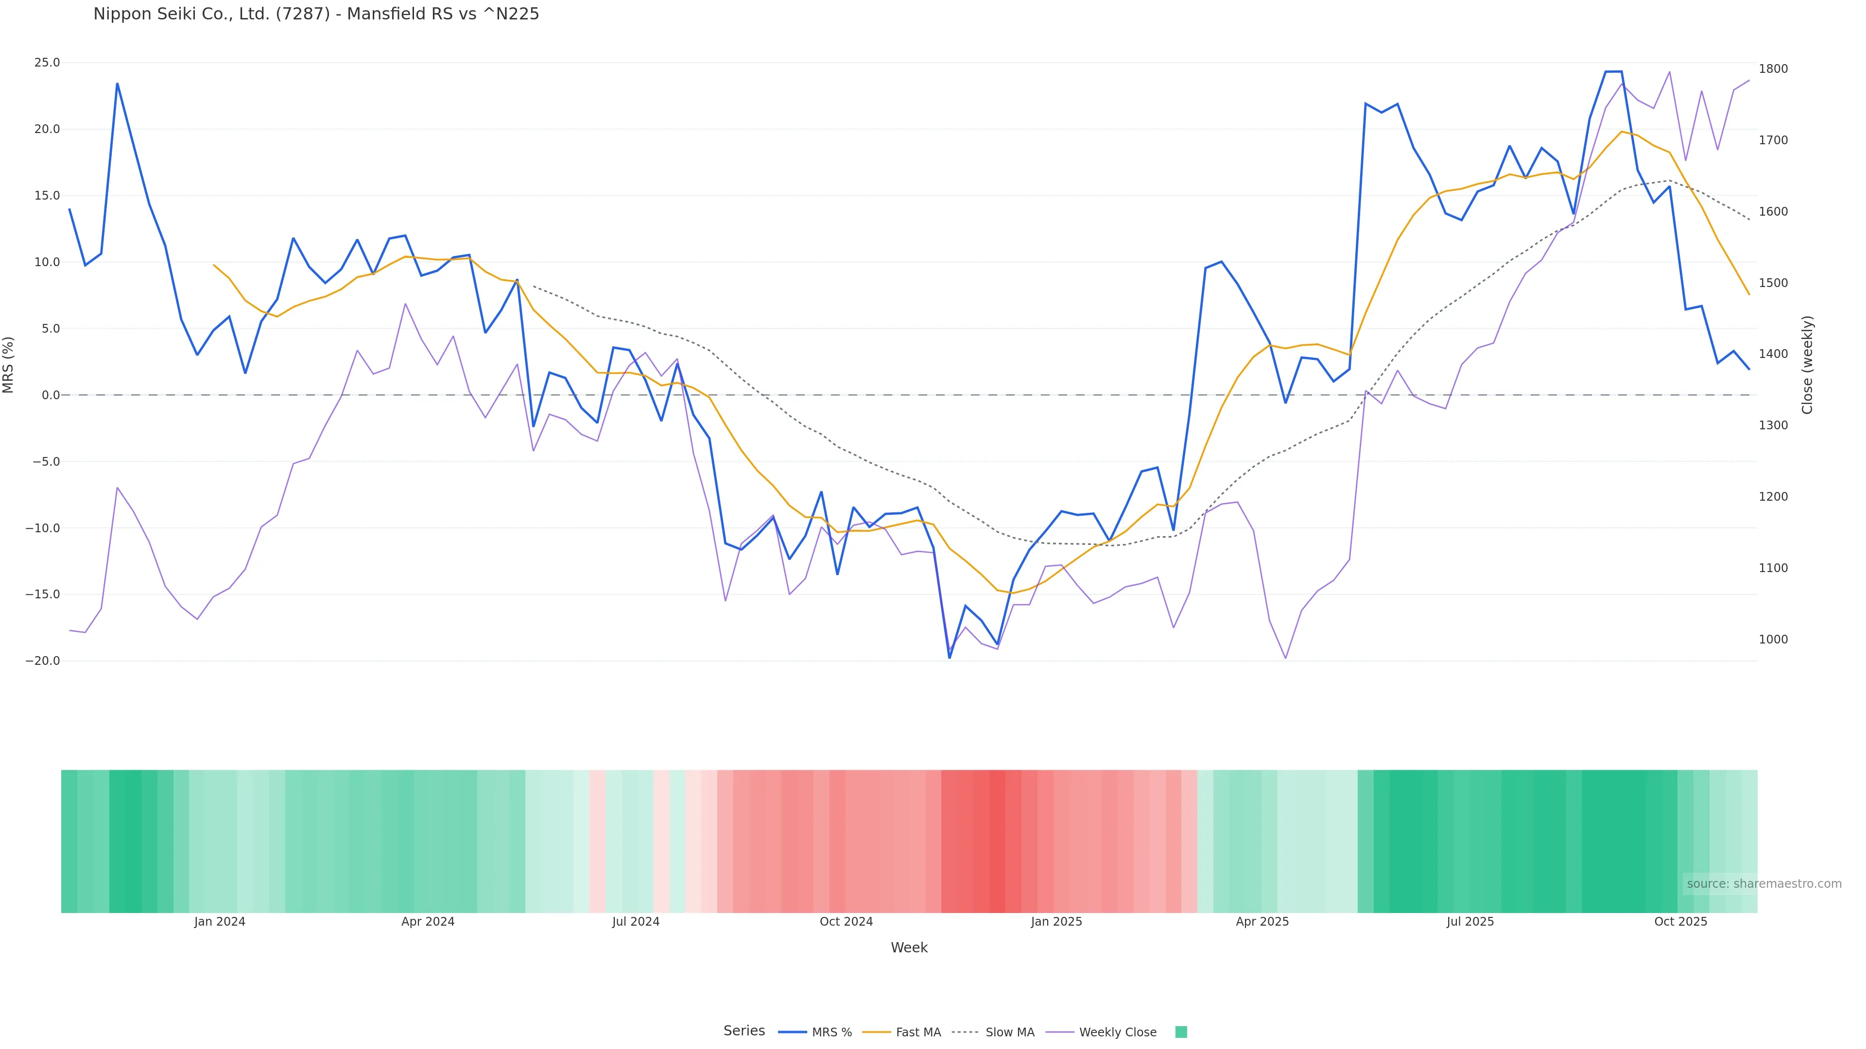Open the sharemaestro.com source label
The height and width of the screenshot is (1049, 1866).
tap(1763, 884)
